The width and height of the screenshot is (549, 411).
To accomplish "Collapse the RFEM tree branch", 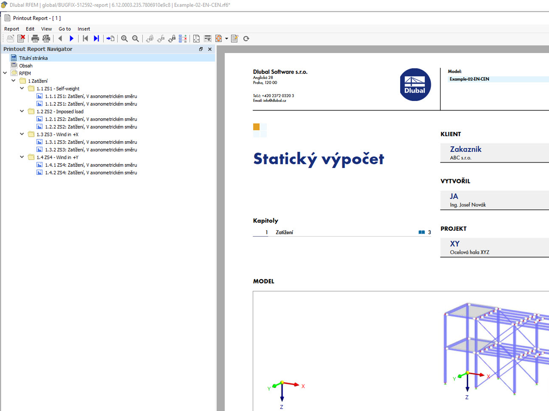I will [5, 73].
